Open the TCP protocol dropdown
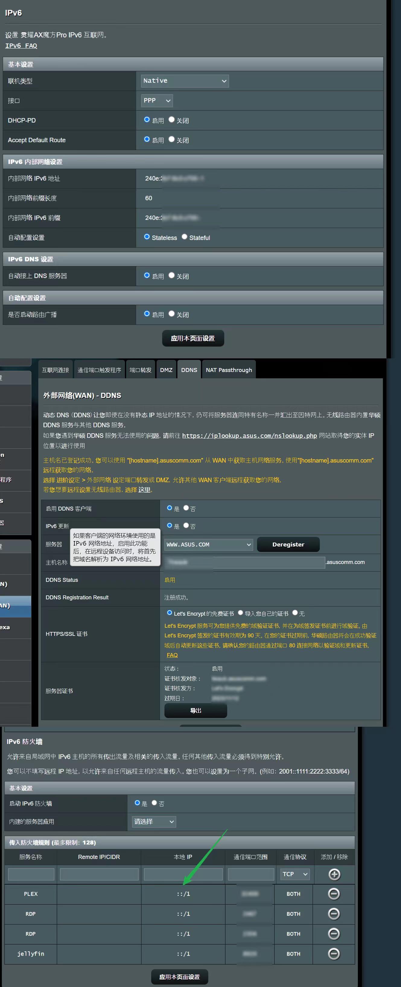401x987 pixels. 294,874
